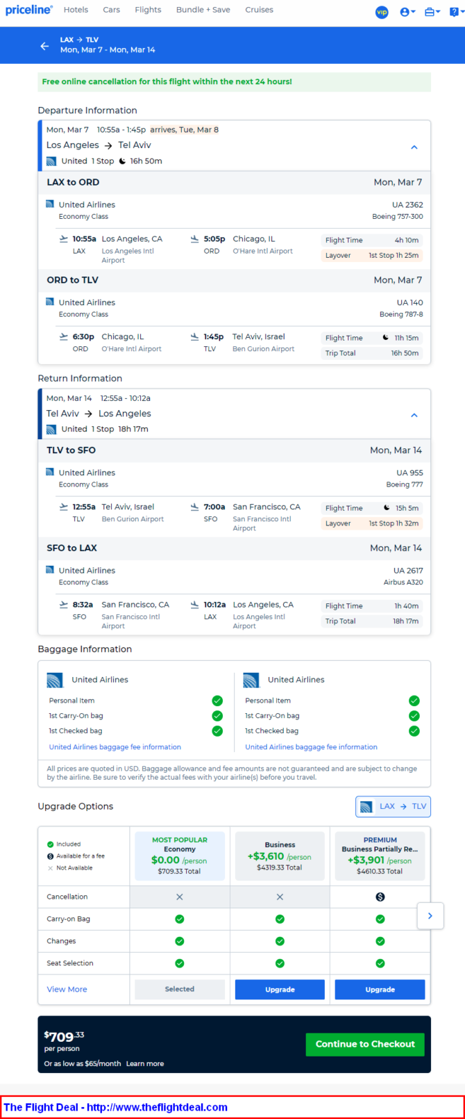Image resolution: width=465 pixels, height=1119 pixels.
Task: Click the takeoff plane icon at 10:55a
Action: (64, 239)
